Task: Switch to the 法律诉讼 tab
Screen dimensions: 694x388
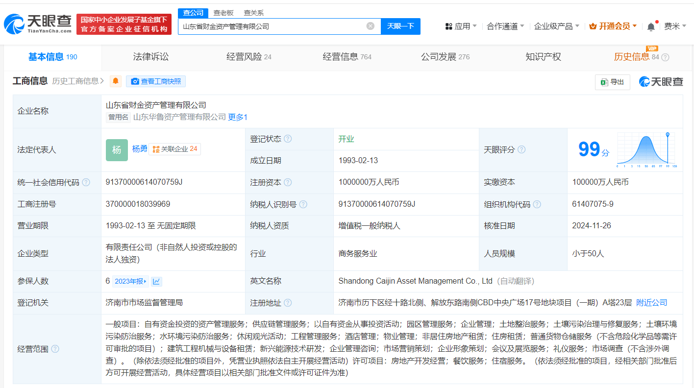Action: pyautogui.click(x=150, y=57)
